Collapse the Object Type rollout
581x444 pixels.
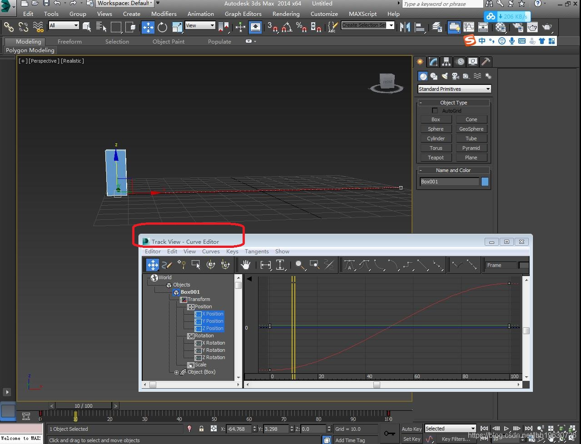point(453,103)
